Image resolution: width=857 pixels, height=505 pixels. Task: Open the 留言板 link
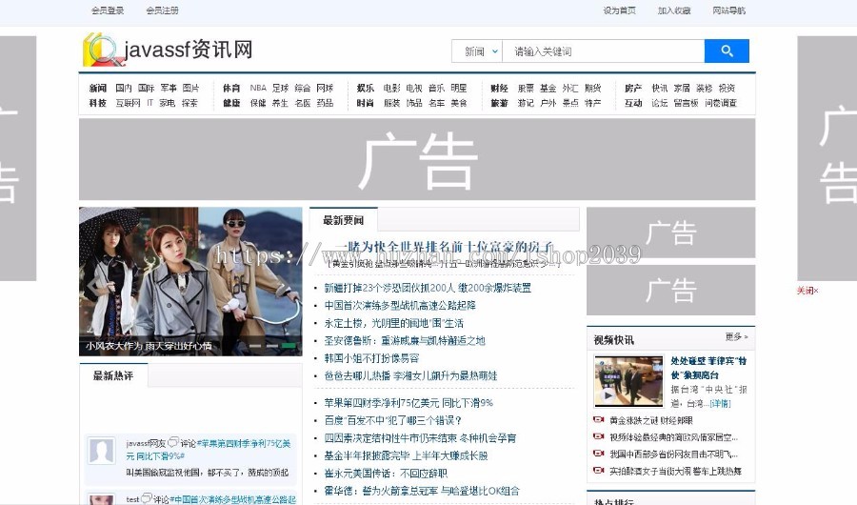click(x=686, y=103)
